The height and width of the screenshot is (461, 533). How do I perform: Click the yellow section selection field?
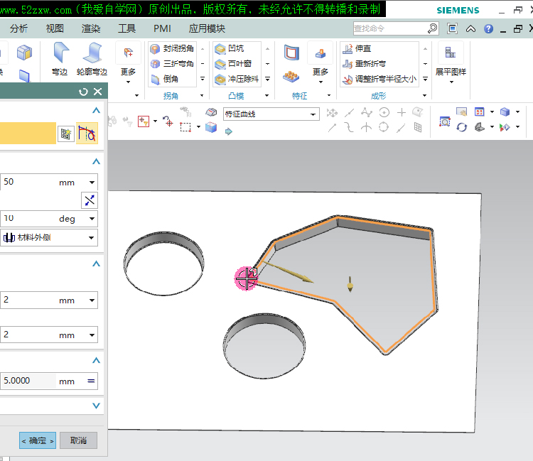coord(28,133)
